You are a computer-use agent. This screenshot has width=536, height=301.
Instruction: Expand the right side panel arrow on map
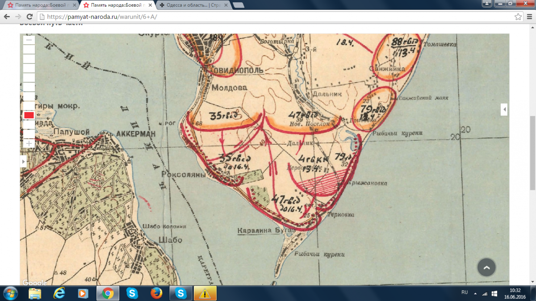[504, 109]
